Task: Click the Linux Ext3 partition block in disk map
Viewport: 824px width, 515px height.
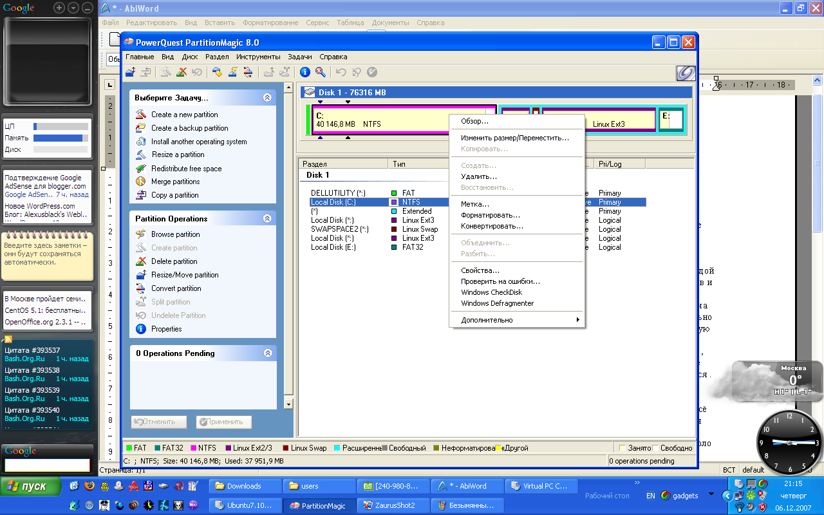Action: coord(599,120)
